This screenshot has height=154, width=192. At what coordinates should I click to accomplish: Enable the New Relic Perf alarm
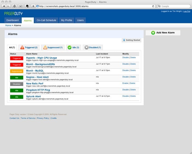(125, 83)
